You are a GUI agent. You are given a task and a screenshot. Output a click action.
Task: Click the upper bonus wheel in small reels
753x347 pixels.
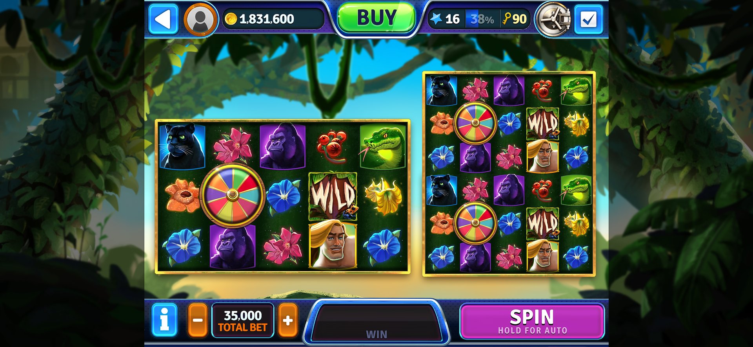475,123
